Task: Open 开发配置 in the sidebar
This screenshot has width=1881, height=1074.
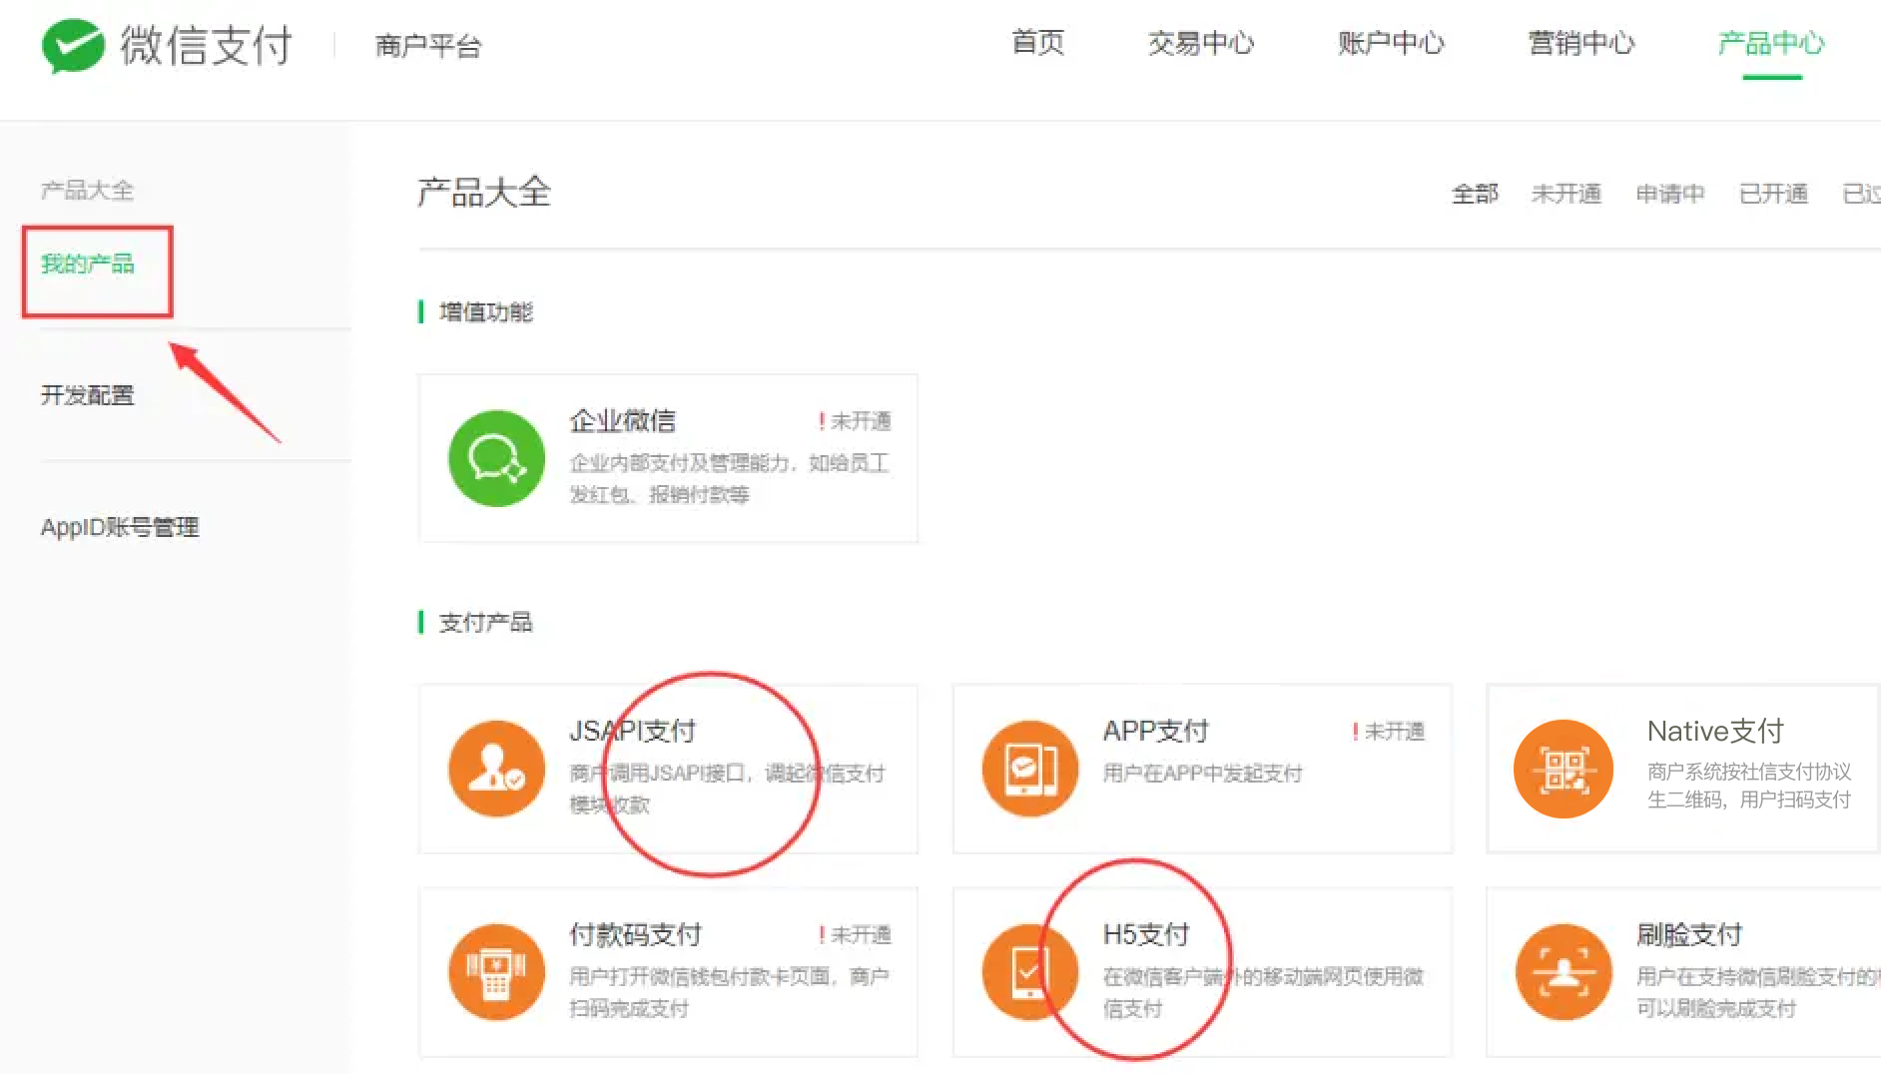Action: 87,395
